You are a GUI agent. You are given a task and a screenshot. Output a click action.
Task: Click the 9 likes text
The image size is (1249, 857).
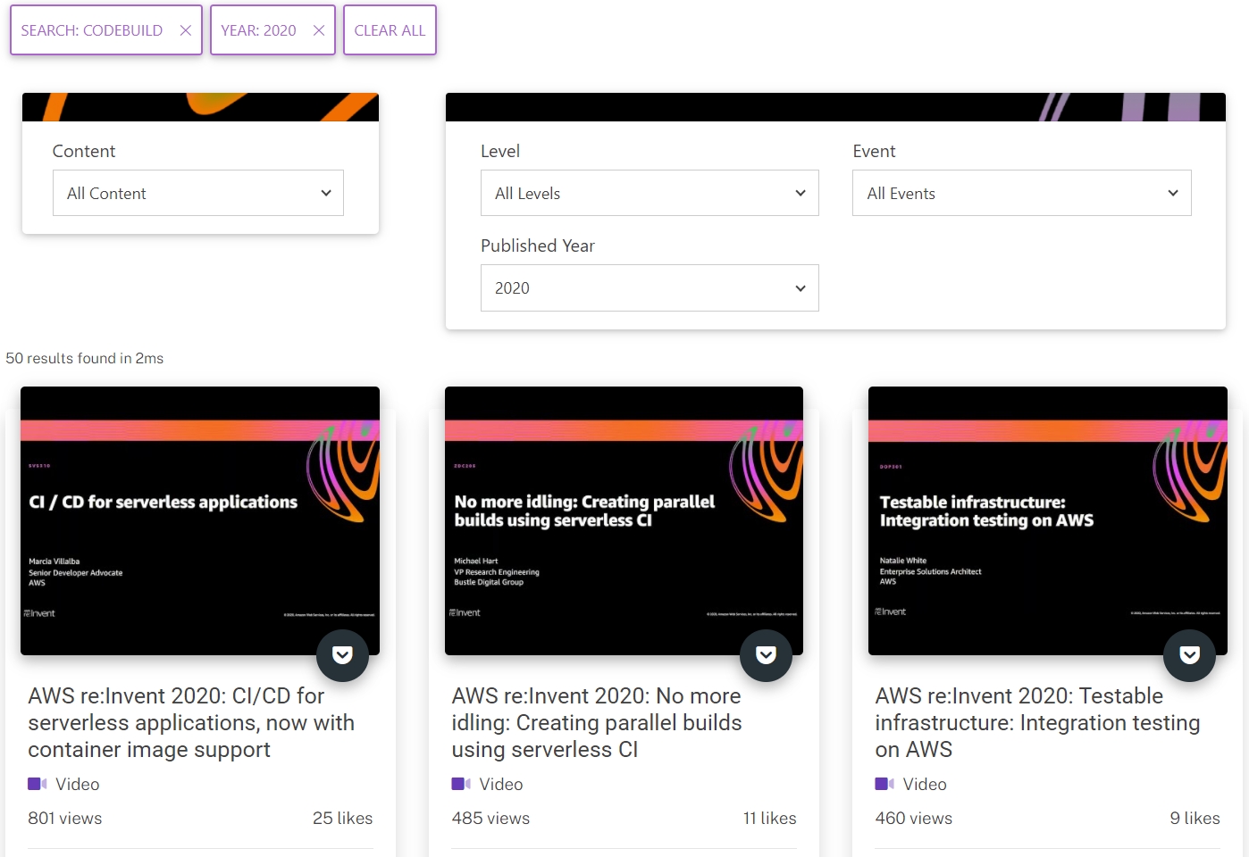pos(1195,818)
